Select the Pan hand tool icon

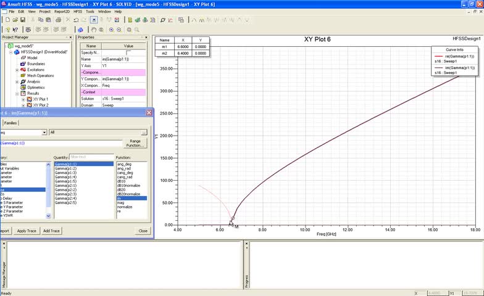[95, 29]
